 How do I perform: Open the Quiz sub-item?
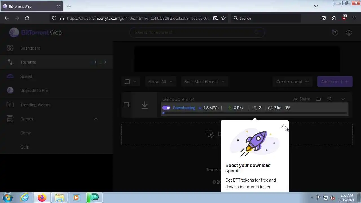(x=24, y=147)
